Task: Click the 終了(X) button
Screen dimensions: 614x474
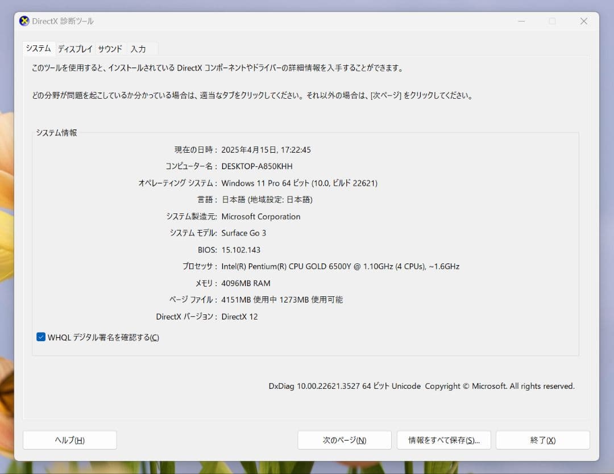Action: (543, 441)
